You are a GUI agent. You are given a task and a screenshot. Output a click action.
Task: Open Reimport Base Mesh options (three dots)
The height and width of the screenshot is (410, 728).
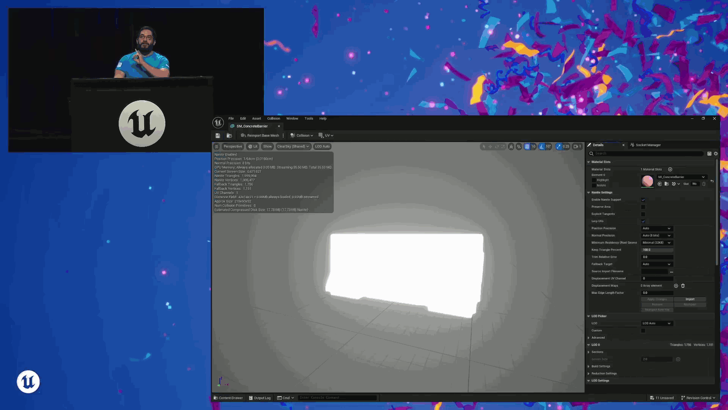click(x=283, y=135)
